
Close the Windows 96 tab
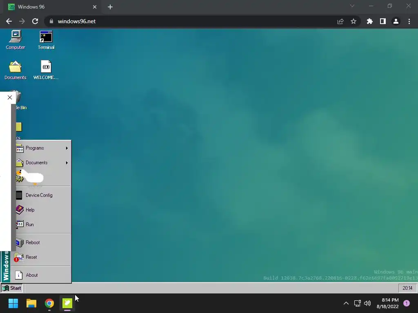tap(95, 7)
